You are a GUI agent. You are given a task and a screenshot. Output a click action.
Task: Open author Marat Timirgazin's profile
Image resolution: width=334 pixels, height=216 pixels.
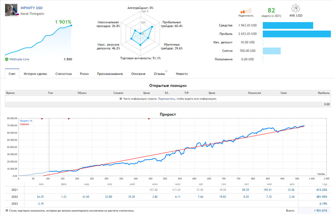pos(32,14)
